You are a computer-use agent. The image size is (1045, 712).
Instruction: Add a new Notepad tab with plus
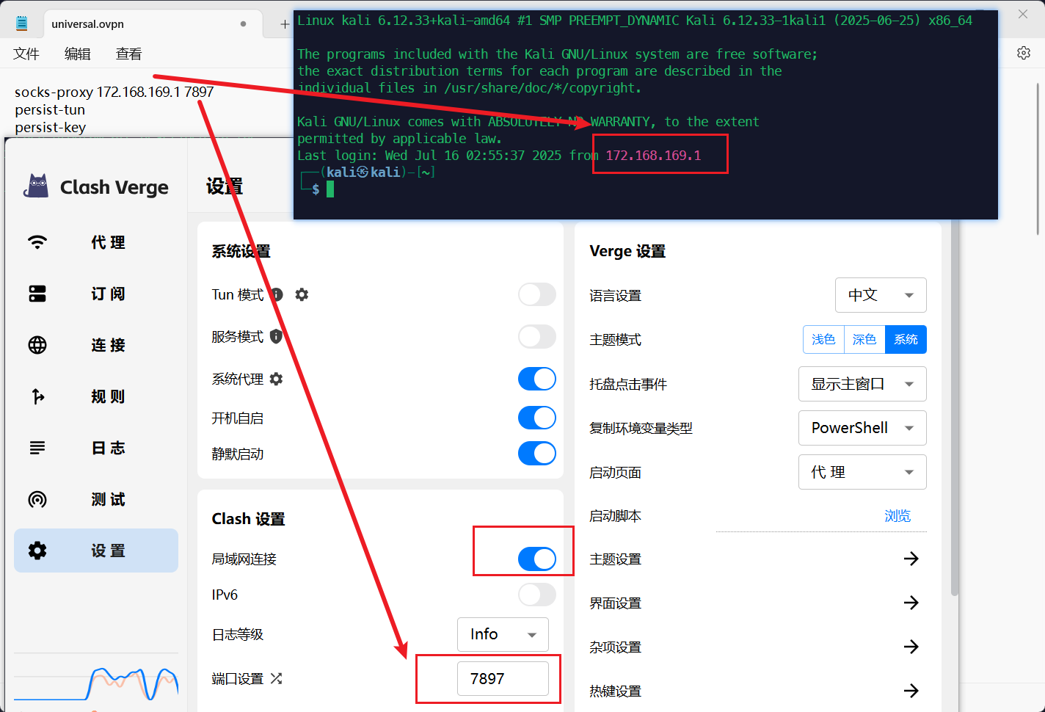point(285,24)
